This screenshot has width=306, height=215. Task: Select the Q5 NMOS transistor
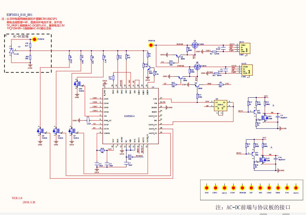[39, 131]
